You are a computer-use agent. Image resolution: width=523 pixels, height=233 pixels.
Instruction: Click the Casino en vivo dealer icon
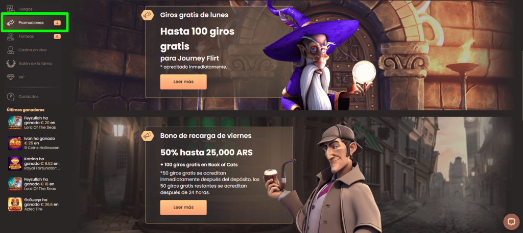point(11,50)
